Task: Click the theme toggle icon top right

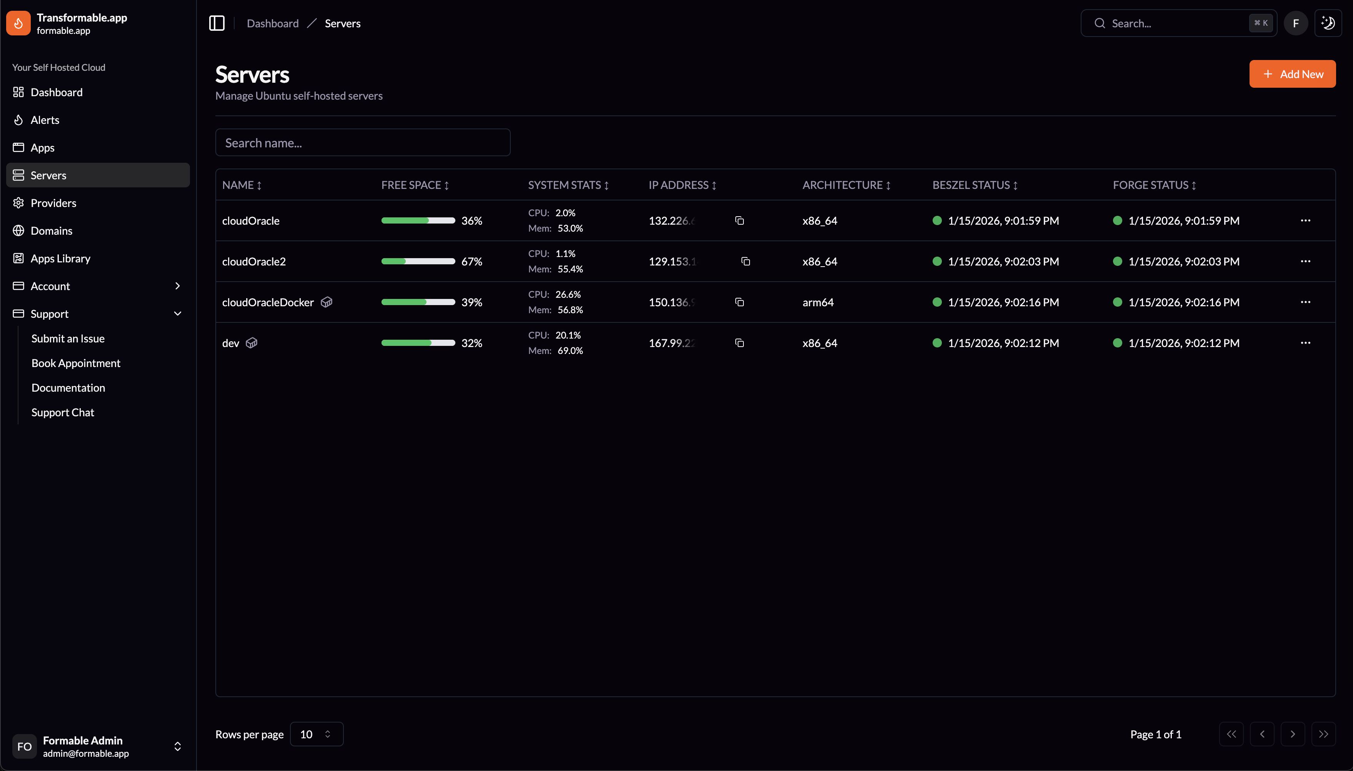Action: pyautogui.click(x=1328, y=23)
